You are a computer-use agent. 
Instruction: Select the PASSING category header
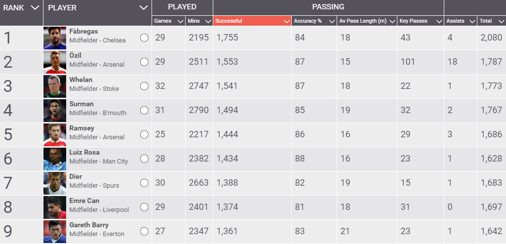click(x=328, y=7)
